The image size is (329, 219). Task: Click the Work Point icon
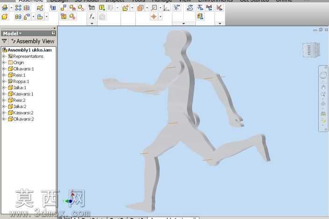(x=154, y=16)
